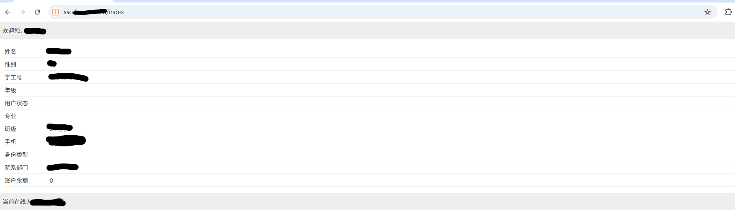
Task: Reload the current page
Action: pyautogui.click(x=37, y=12)
